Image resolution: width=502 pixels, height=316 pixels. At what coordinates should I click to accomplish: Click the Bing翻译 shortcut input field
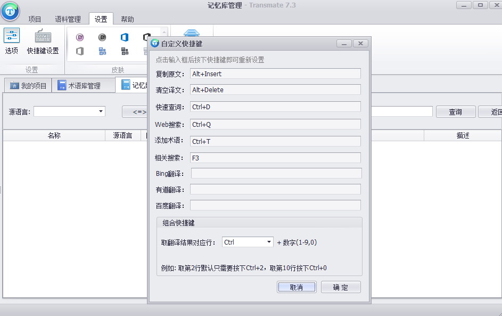[276, 173]
